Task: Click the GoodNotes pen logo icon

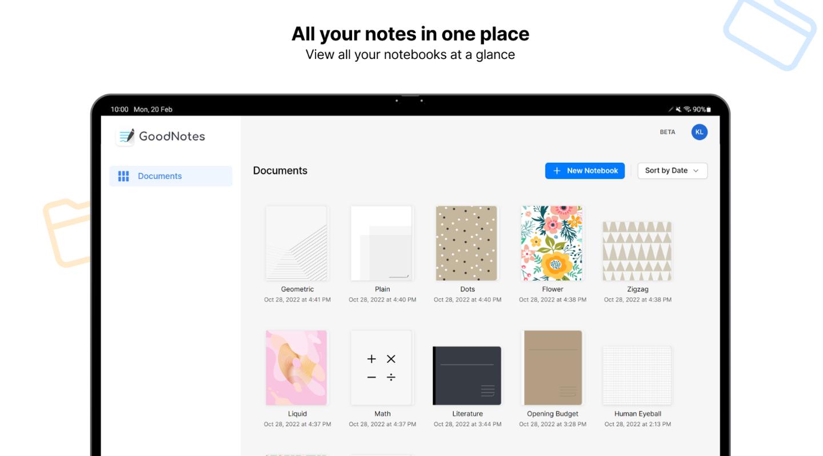Action: pyautogui.click(x=125, y=136)
